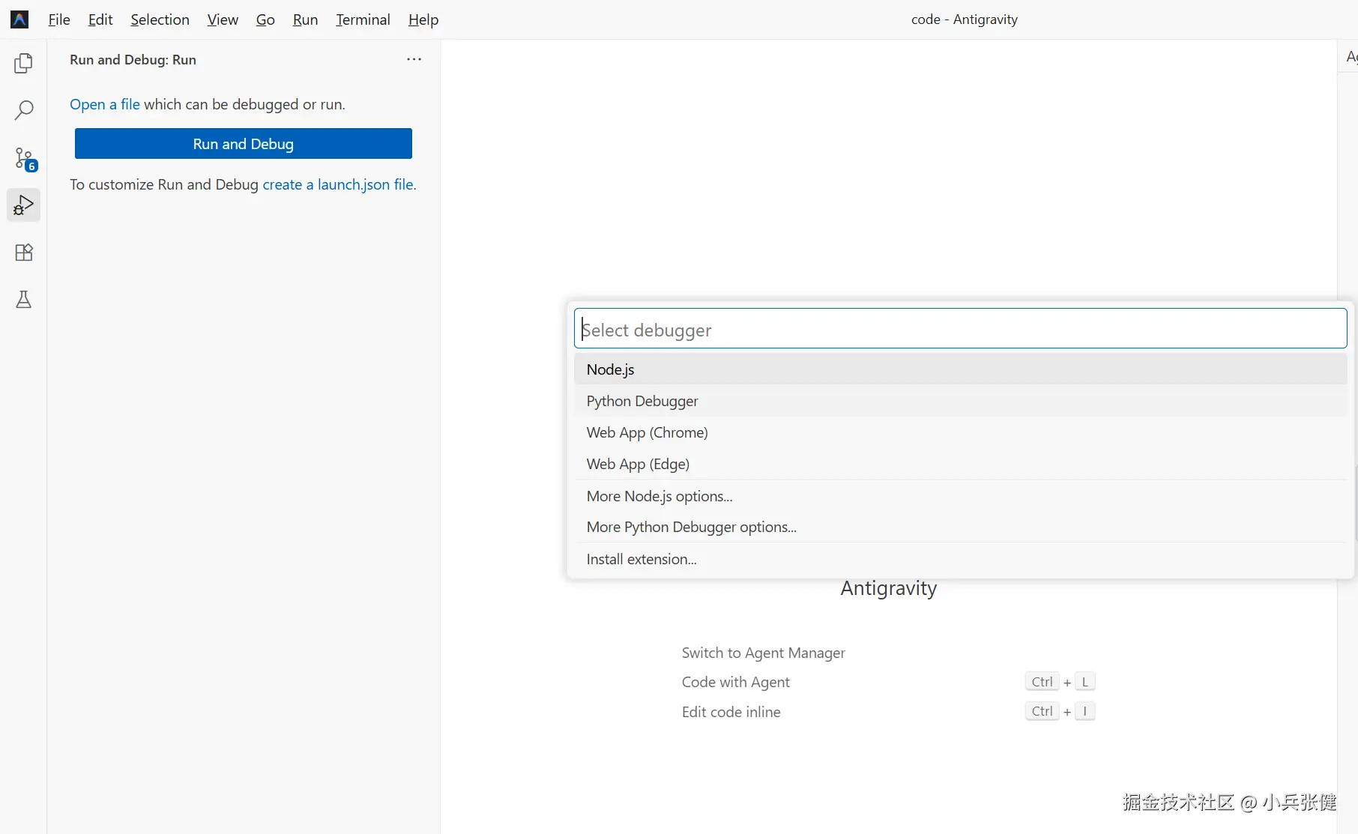The image size is (1358, 834).
Task: Open the Go menu
Action: (265, 19)
